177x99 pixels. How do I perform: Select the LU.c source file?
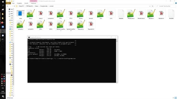[x=101, y=14]
